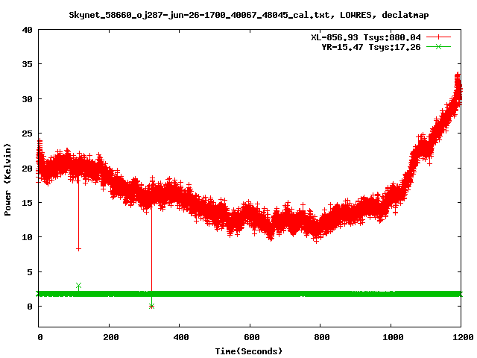Click the red outlier point near 8 Kelvin

click(78, 249)
